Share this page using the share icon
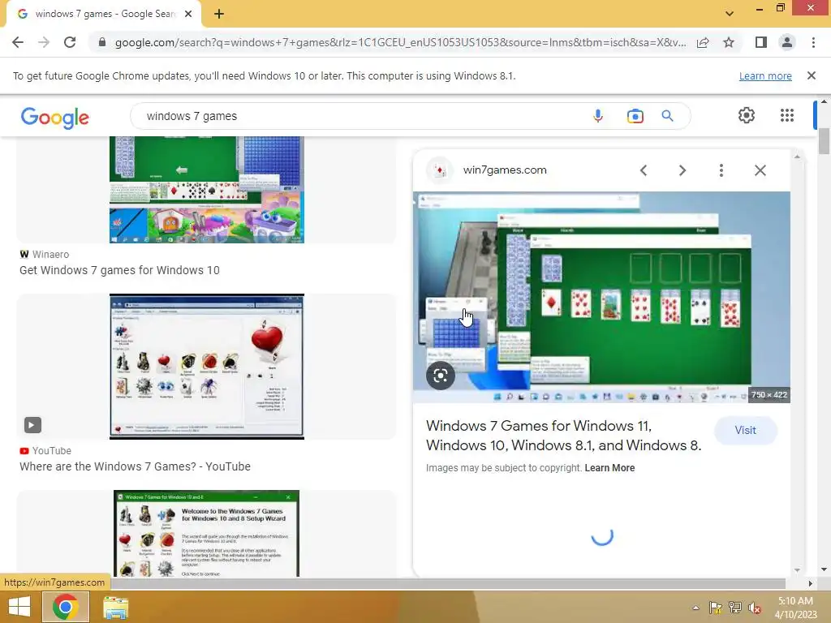This screenshot has width=831, height=623. tap(703, 42)
